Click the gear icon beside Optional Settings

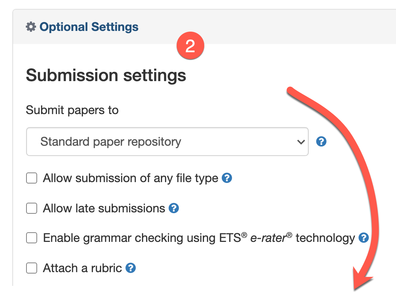(31, 27)
